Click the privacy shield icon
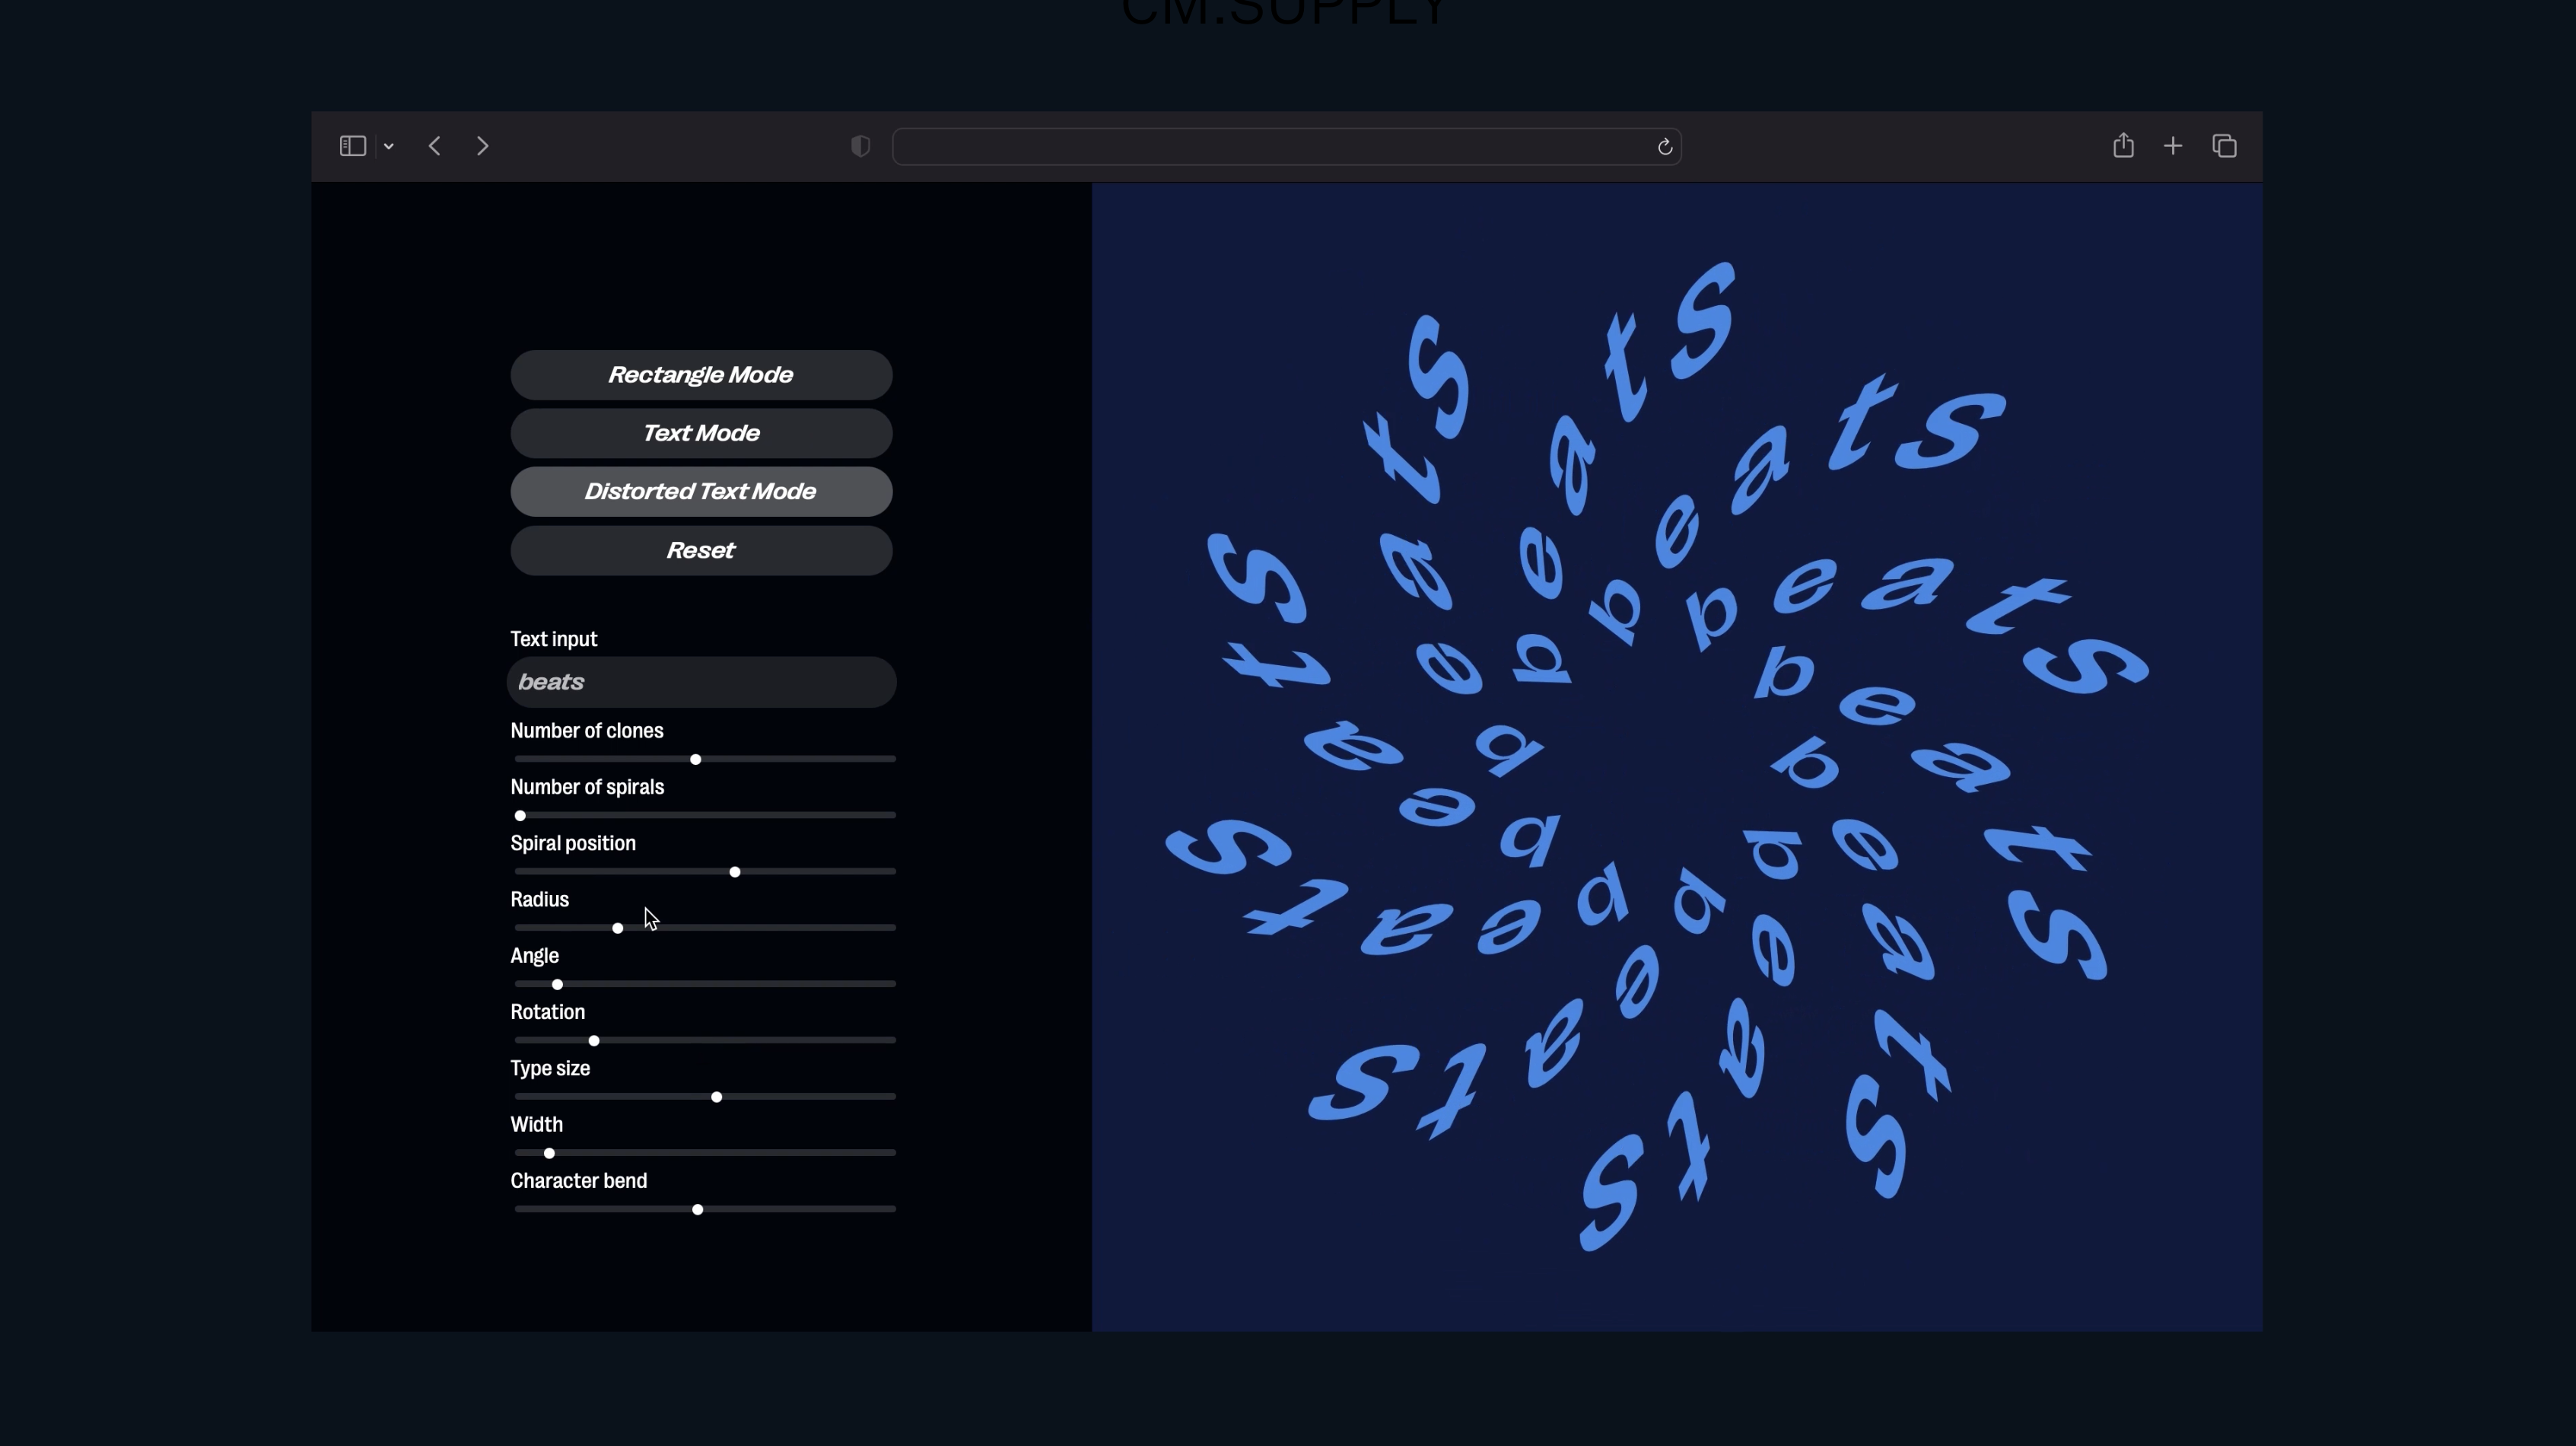This screenshot has height=1446, width=2576. [x=860, y=146]
